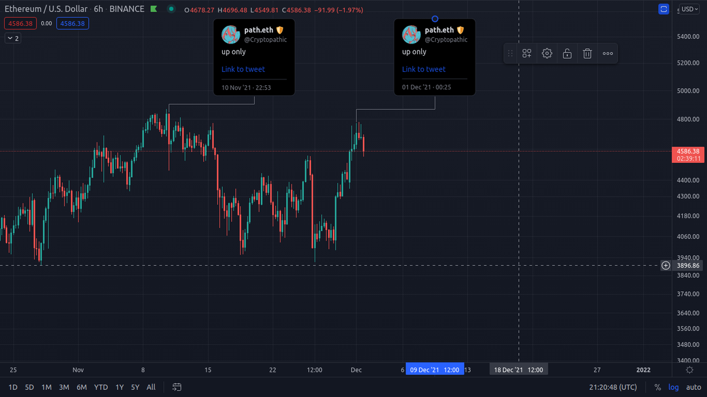Screen dimensions: 707x397
Task: Click path.eth avatar in 10 Nov tweet
Action: (230, 35)
